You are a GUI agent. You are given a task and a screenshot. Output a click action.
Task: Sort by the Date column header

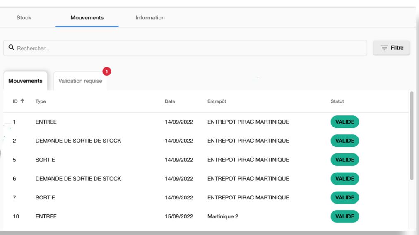click(x=170, y=101)
